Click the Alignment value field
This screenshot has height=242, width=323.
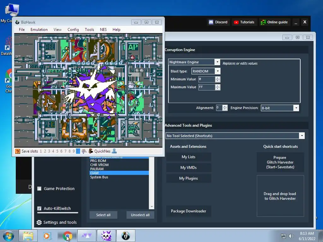click(x=219, y=108)
